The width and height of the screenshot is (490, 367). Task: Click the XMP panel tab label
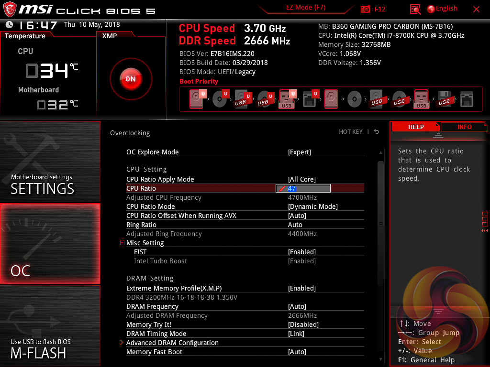(110, 36)
